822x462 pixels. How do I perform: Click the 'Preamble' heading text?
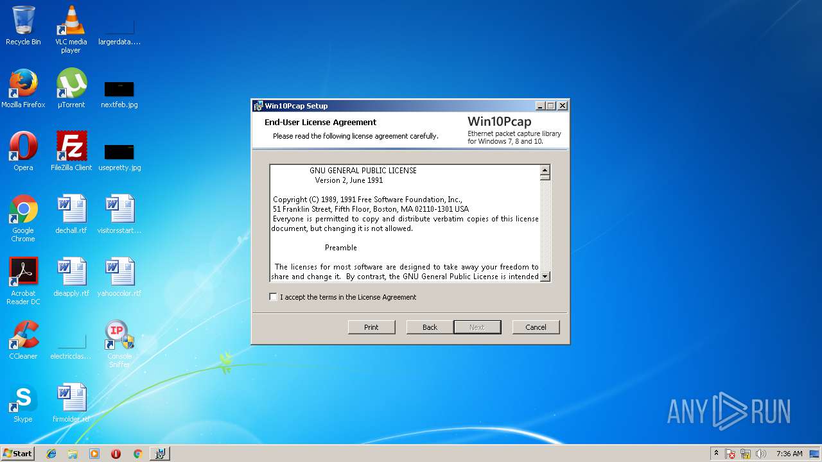[x=341, y=248]
